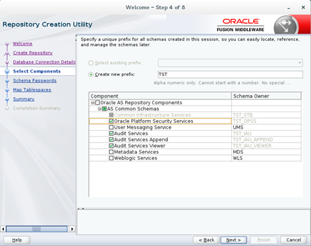
Task: Click the Cancel button
Action: 294,240
